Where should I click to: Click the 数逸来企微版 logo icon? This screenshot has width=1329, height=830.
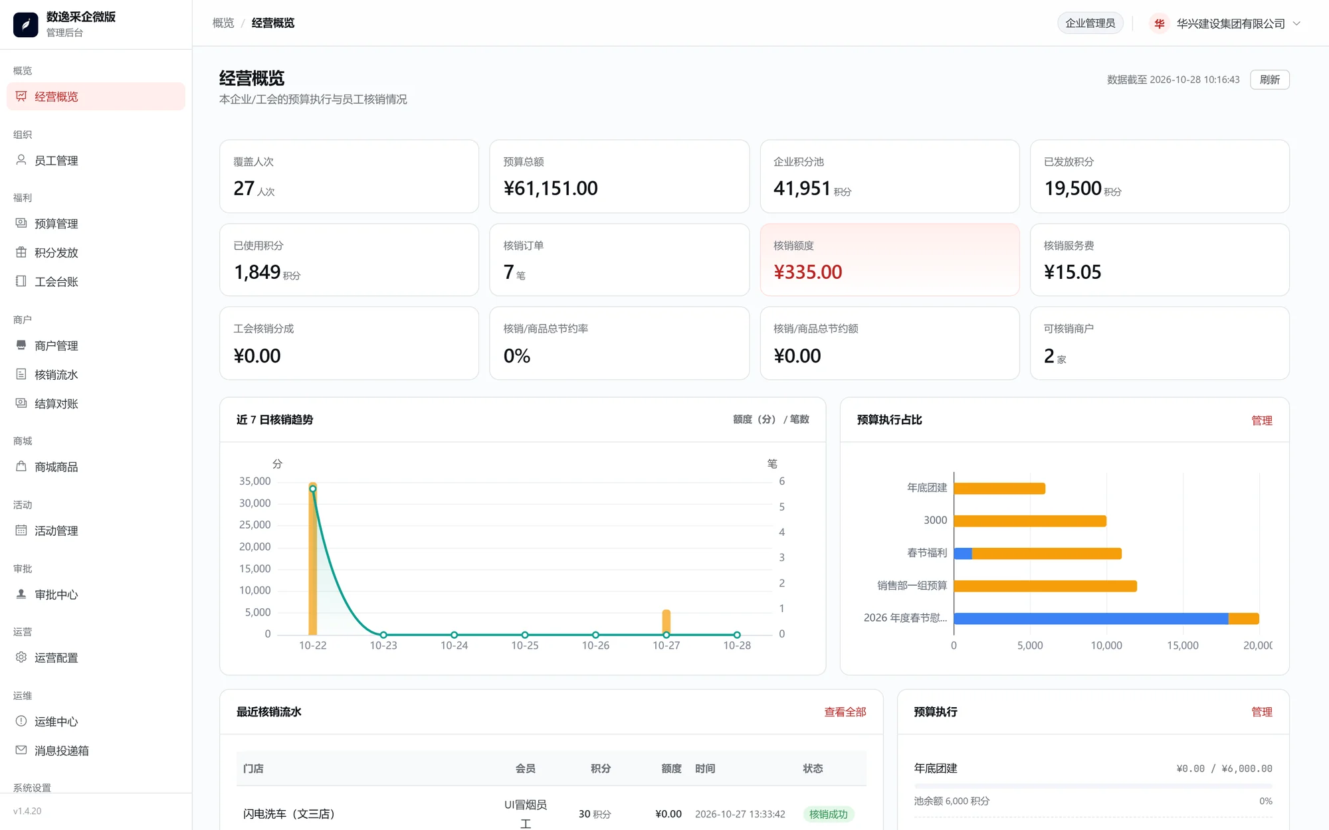tap(26, 25)
